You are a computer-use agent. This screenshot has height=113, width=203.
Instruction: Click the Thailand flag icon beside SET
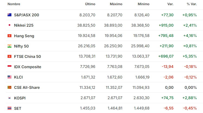(x=9, y=108)
